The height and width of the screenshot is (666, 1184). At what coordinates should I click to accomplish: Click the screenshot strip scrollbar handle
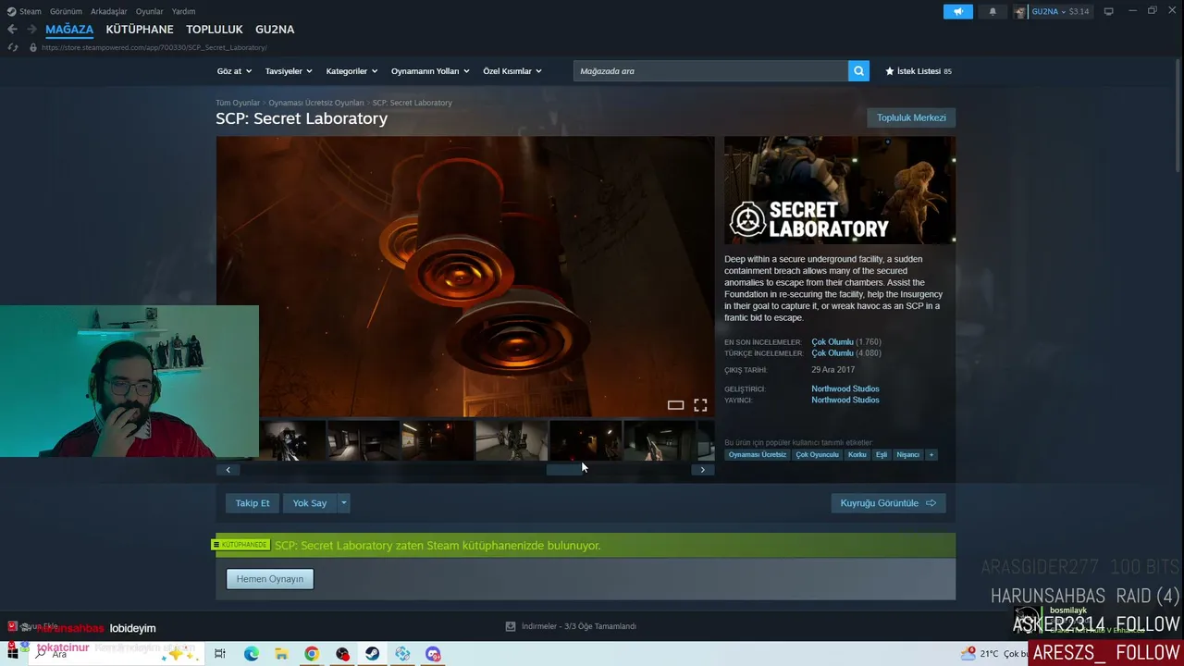pyautogui.click(x=566, y=470)
